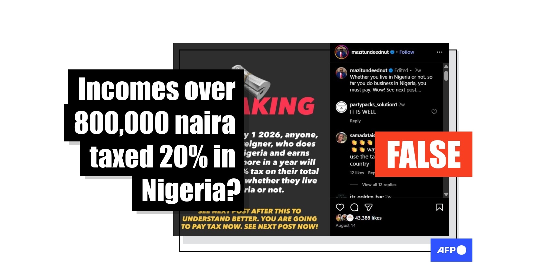Open comments via speech bubble icon
The image size is (541, 270).
click(354, 207)
